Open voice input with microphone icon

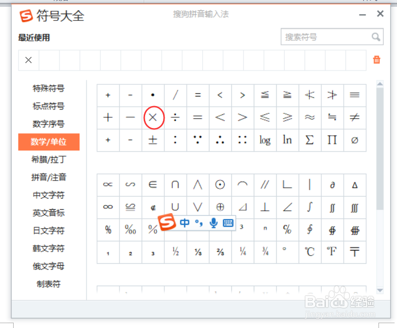point(213,223)
